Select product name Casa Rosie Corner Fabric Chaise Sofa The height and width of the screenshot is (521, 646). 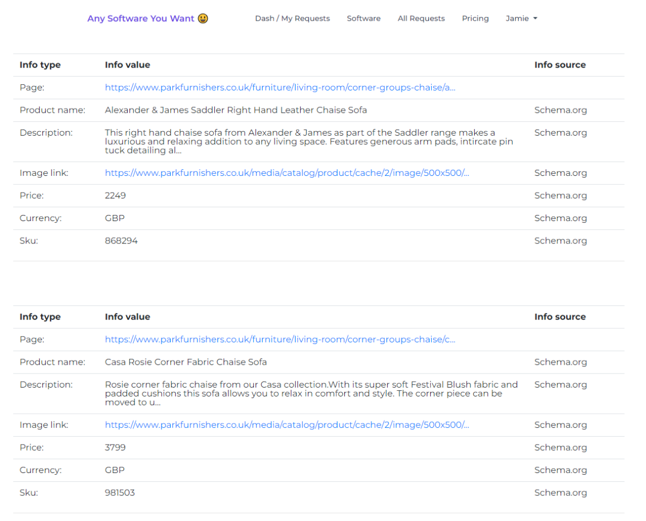pyautogui.click(x=186, y=362)
